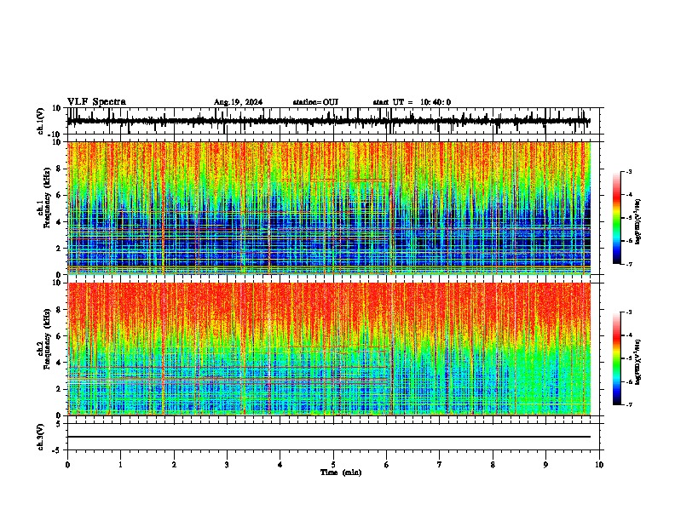Image resolution: width=675 pixels, height=521 pixels.
Task: Click the ch.2 spectrogram color scale bar
Action: (616, 358)
